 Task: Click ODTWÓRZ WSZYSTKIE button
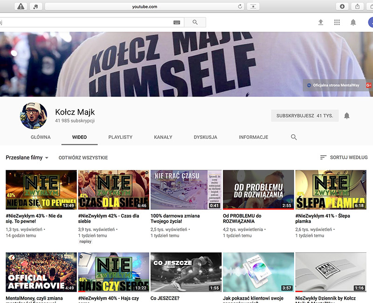tap(83, 158)
